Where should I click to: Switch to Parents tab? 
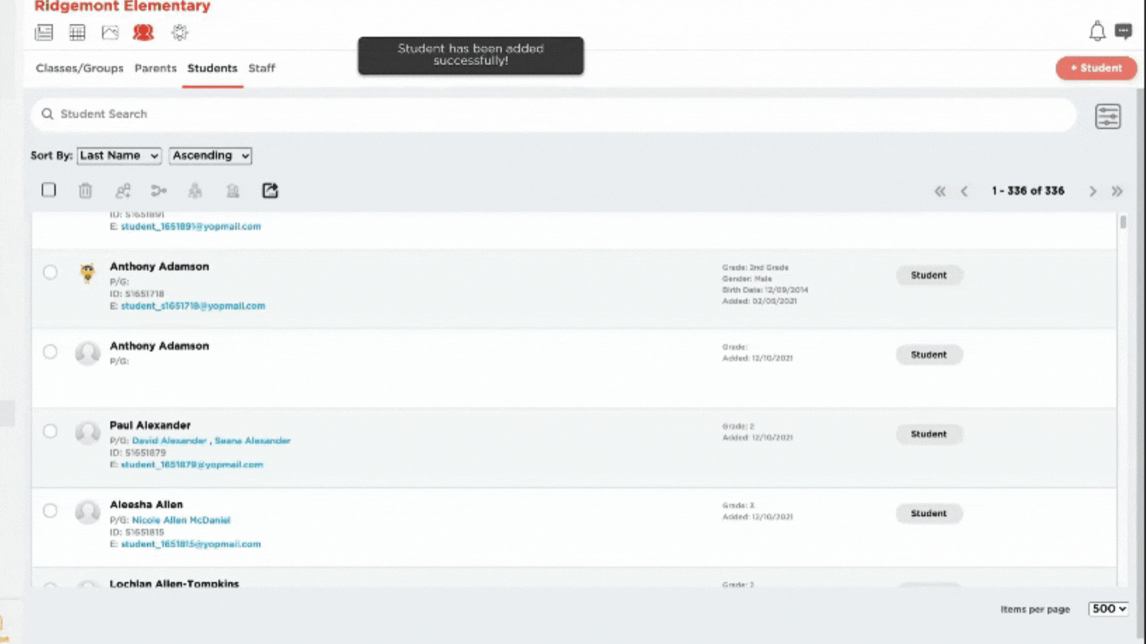(155, 68)
